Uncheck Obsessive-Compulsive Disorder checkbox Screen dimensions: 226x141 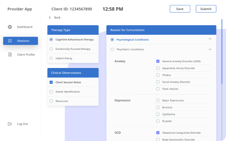tap(158, 133)
